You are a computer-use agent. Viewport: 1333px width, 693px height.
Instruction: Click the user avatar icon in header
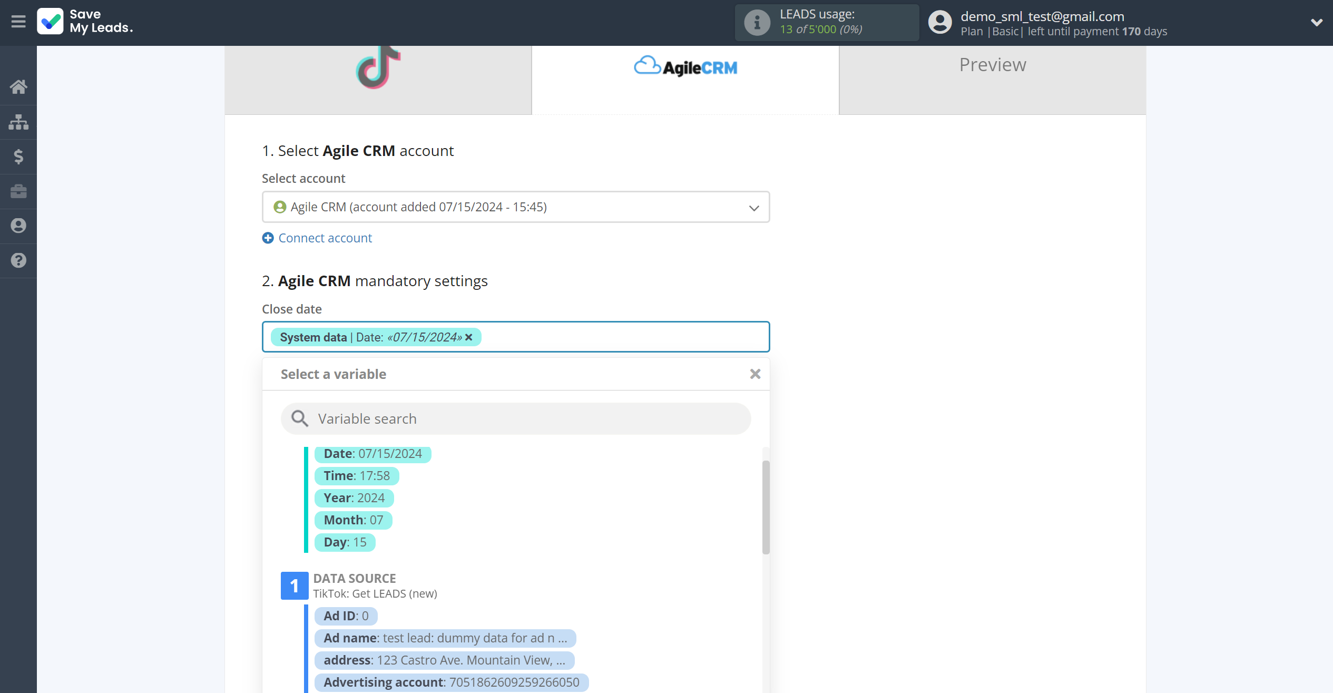(940, 23)
